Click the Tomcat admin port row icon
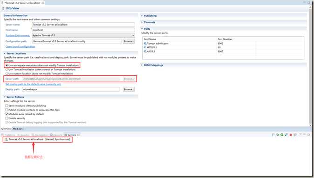Image resolution: width=314 pixels, height=178 pixels. pos(145,43)
